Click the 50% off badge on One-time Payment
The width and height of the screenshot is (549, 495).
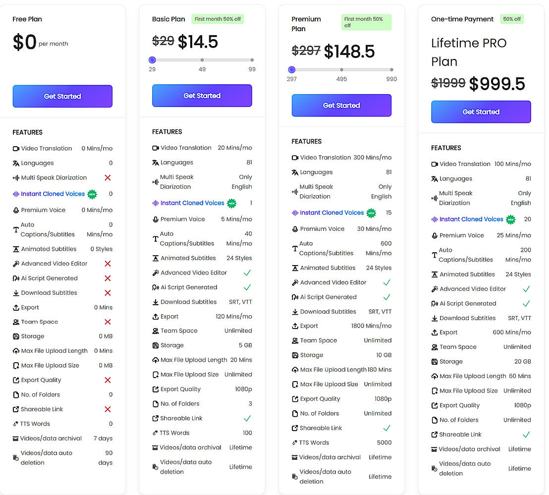tap(512, 19)
